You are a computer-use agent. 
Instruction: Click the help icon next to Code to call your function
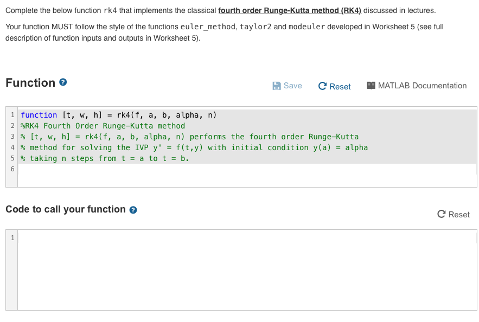(x=133, y=210)
